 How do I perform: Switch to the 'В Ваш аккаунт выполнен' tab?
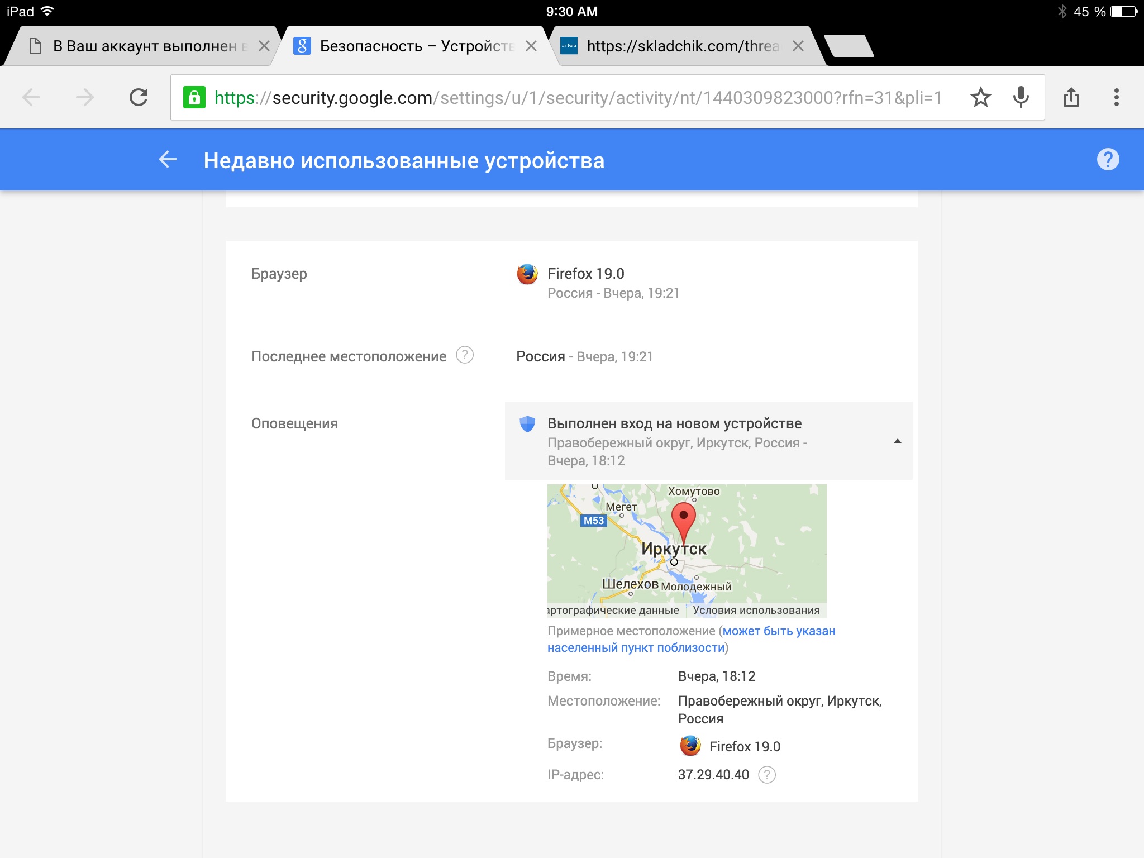pyautogui.click(x=145, y=46)
